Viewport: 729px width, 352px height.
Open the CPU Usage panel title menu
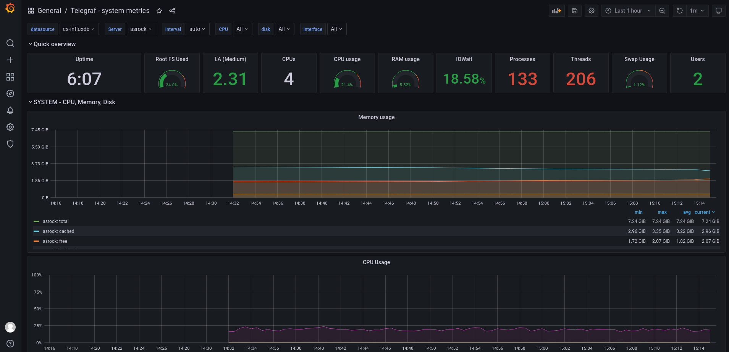pos(376,262)
